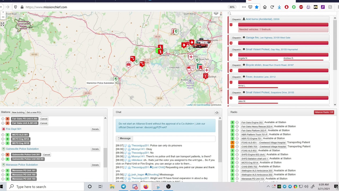Center map on Manassas PD Unit 101 crosshair
339x191 pixels.
pos(3,171)
